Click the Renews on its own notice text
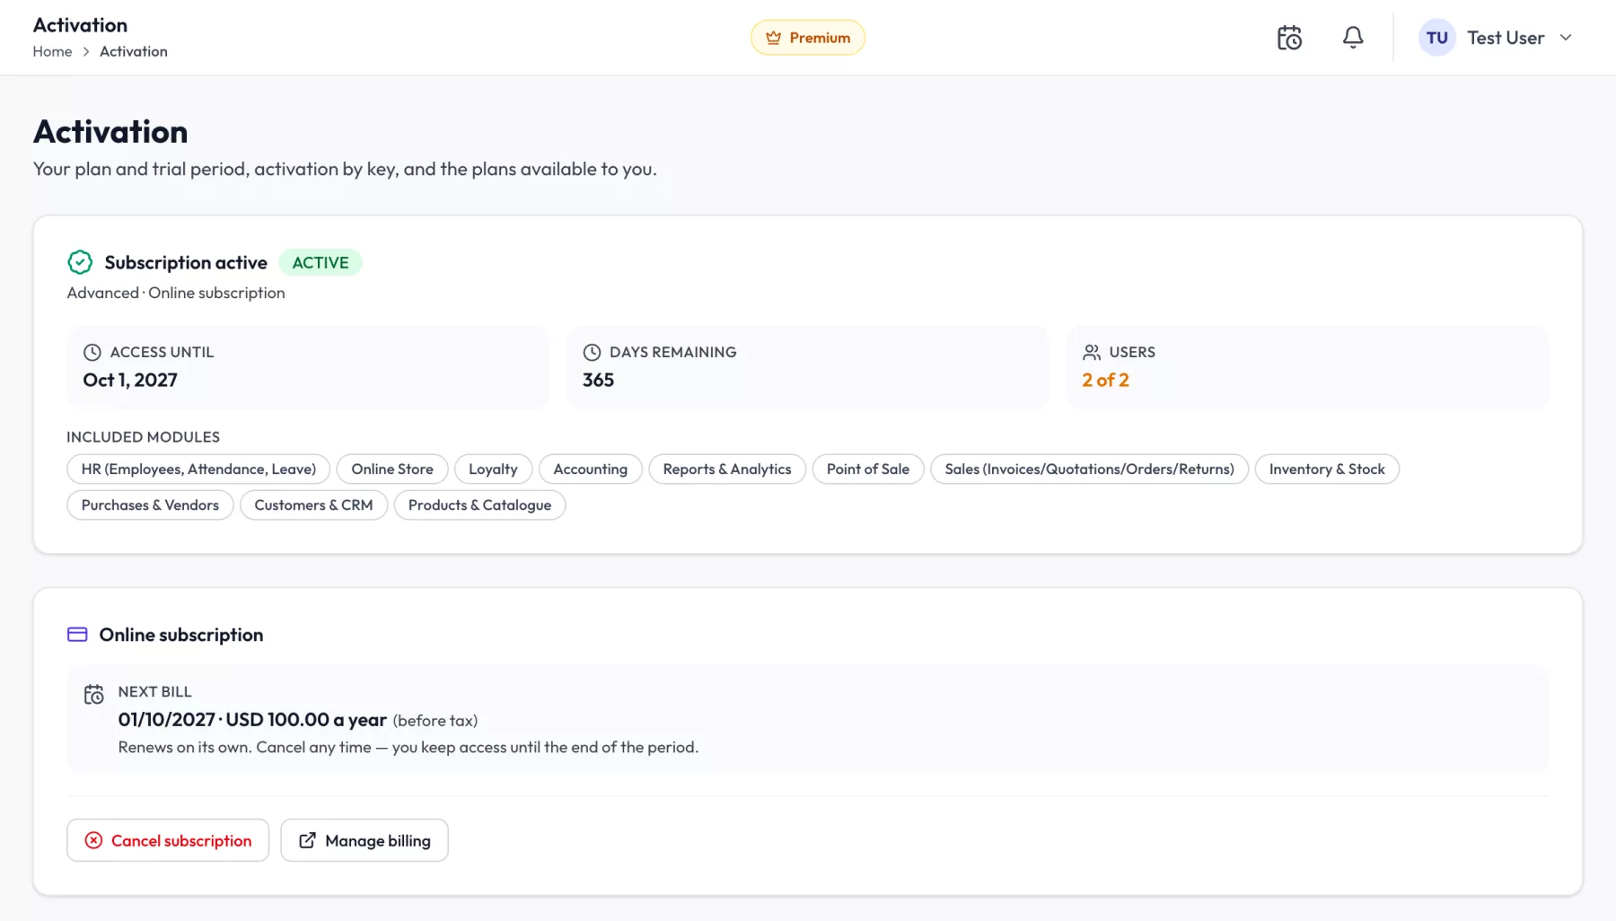 pos(408,747)
